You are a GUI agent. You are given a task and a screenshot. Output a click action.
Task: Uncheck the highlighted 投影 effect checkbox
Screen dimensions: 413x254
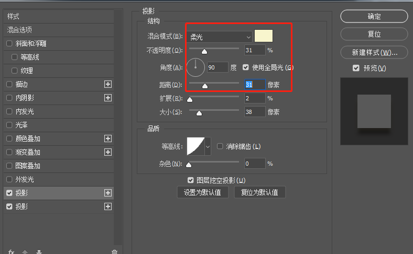coord(9,193)
